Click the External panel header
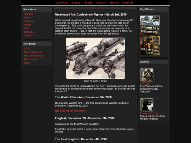Viewport: 191px width, 143px height. pyautogui.click(x=154, y=62)
